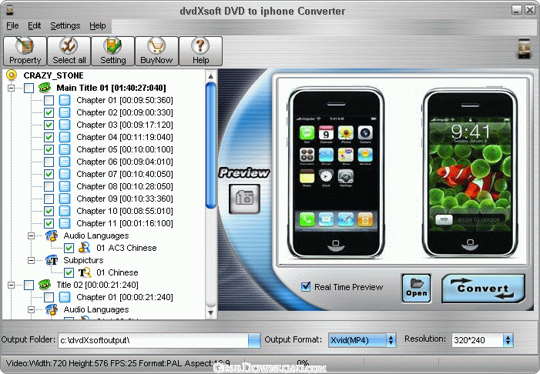
Task: Click the tree vertical scrollbar thumb
Action: [x=211, y=145]
